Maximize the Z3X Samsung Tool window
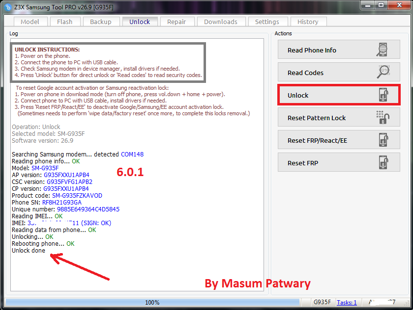This screenshot has width=413, height=310. click(381, 5)
